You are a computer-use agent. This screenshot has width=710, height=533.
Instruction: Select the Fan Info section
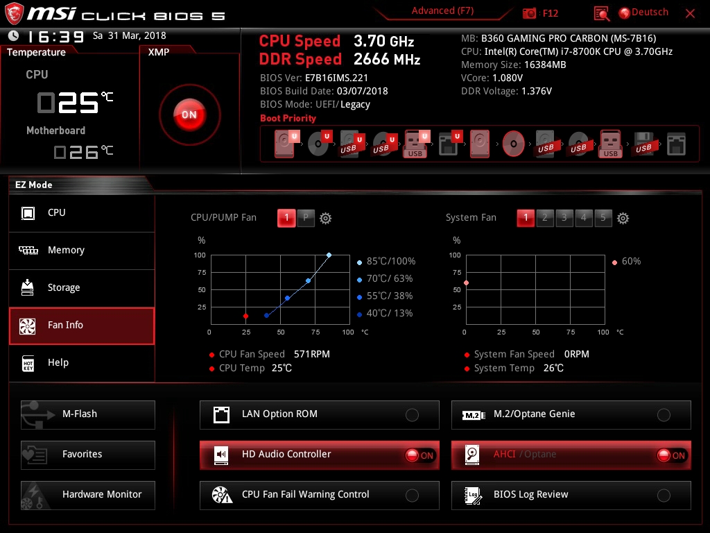pos(82,325)
